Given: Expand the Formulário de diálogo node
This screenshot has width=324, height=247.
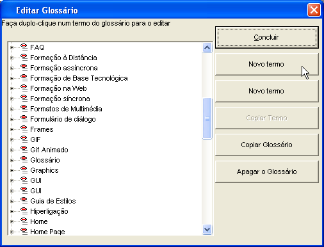Looking at the screenshot, I should pos(12,119).
